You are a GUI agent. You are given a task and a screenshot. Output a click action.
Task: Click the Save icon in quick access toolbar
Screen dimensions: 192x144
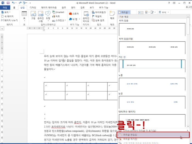pyautogui.click(x=8, y=3)
